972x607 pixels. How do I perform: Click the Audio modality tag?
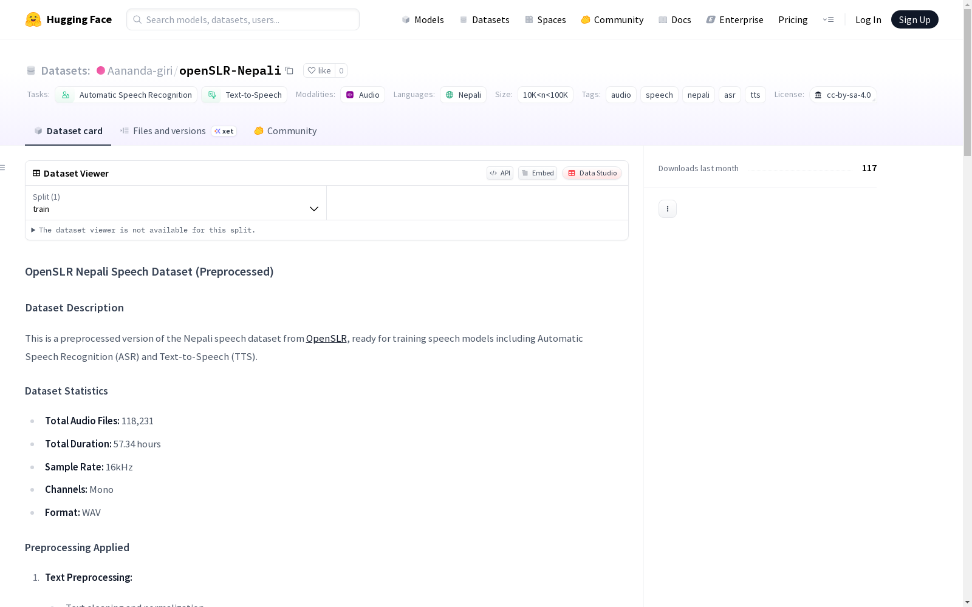[363, 95]
